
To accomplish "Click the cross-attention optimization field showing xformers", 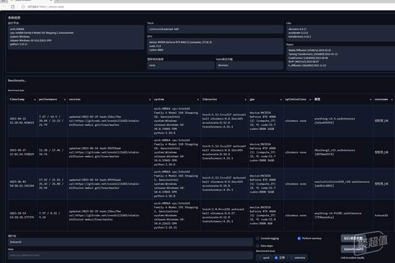I will click(249, 65).
